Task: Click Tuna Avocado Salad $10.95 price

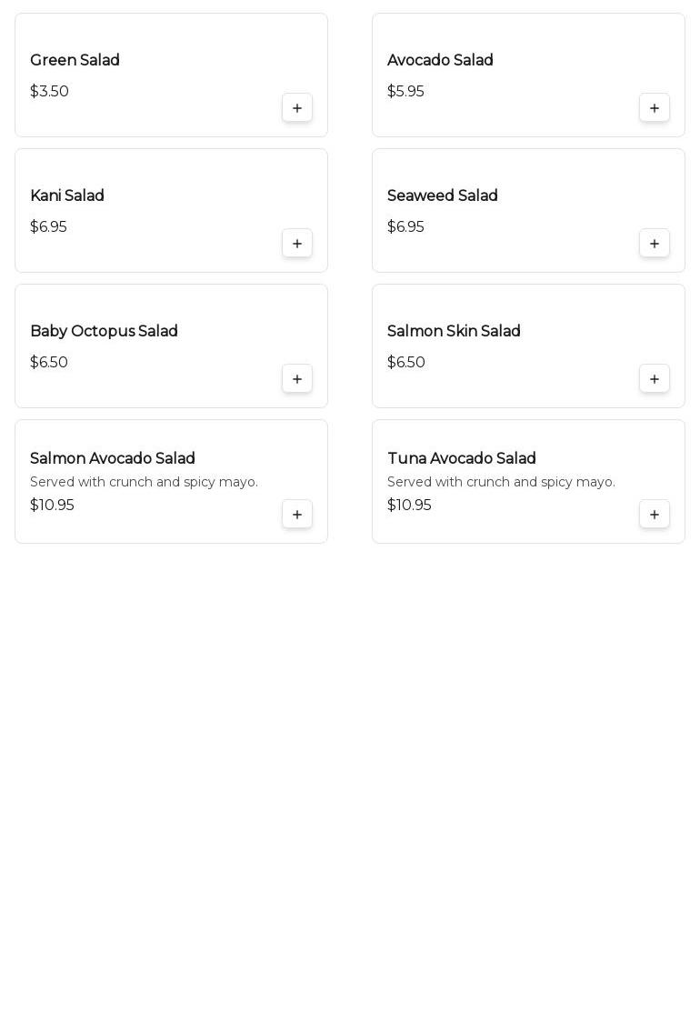Action: [x=409, y=505]
